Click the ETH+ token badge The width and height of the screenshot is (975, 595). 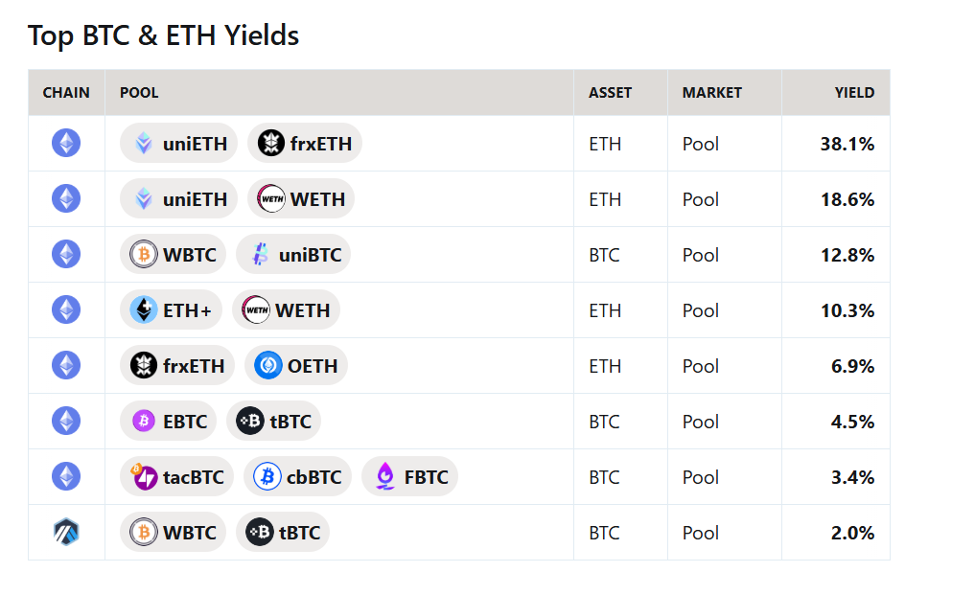tap(171, 309)
